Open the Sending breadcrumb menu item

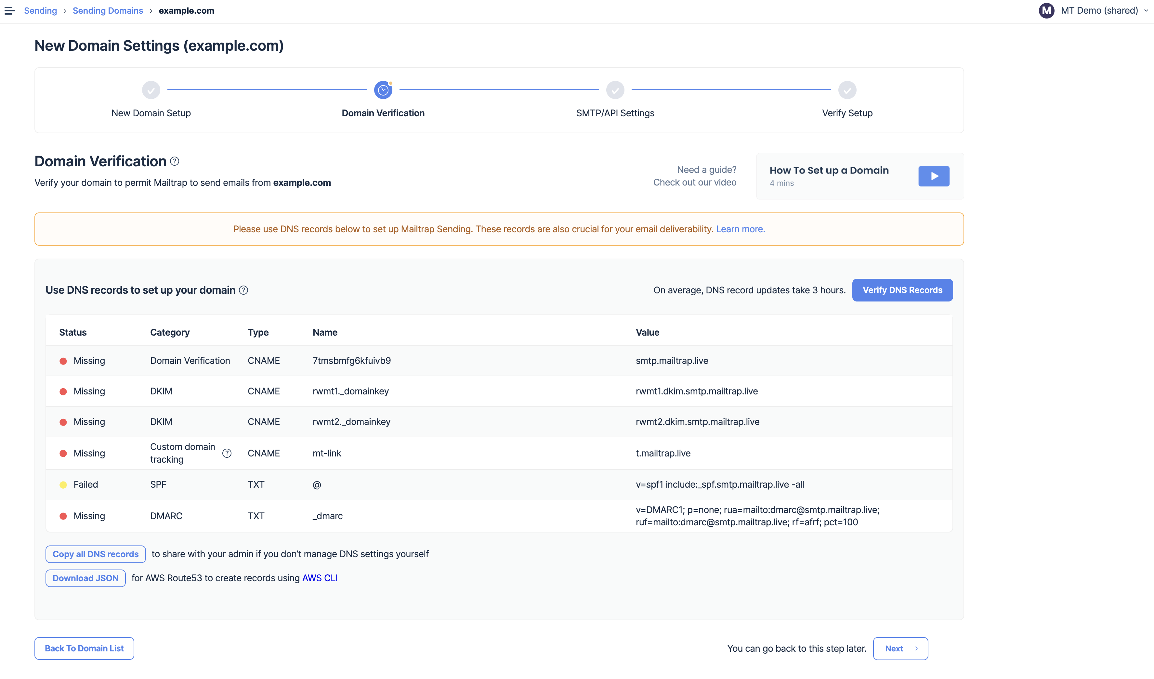point(40,10)
